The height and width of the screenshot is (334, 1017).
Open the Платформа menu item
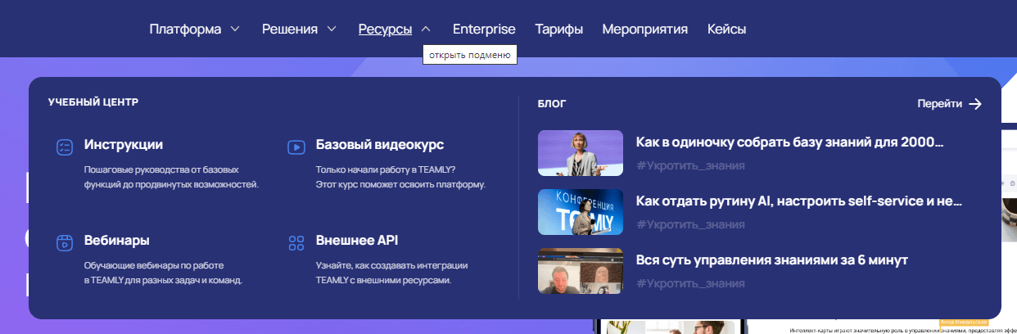click(x=185, y=29)
